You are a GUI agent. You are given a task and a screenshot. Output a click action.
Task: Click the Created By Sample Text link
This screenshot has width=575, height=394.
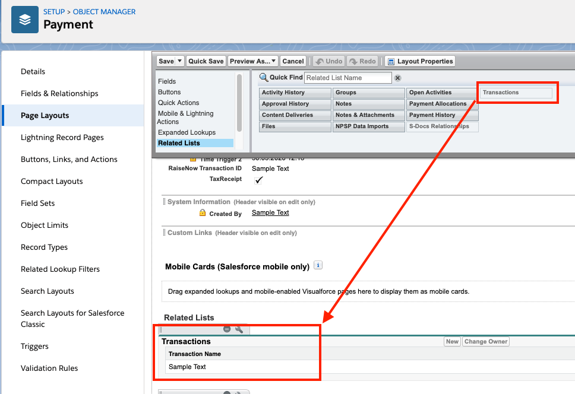point(270,213)
